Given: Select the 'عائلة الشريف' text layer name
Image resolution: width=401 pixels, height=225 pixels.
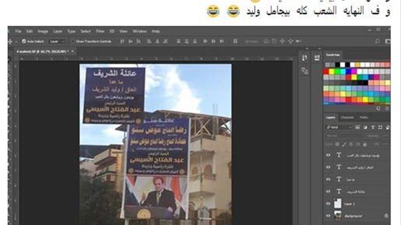Looking at the screenshot, I should pyautogui.click(x=356, y=191).
